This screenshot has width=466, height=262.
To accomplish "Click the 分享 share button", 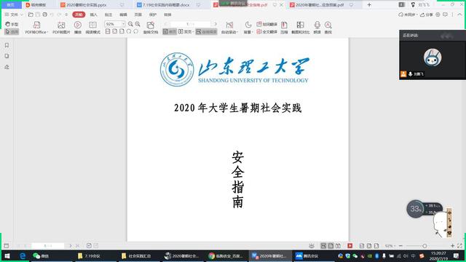I will point(427,15).
